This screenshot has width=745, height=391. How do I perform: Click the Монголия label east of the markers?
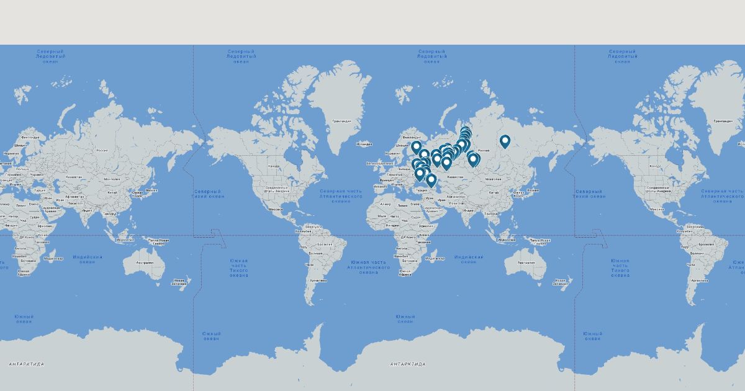pyautogui.click(x=494, y=179)
